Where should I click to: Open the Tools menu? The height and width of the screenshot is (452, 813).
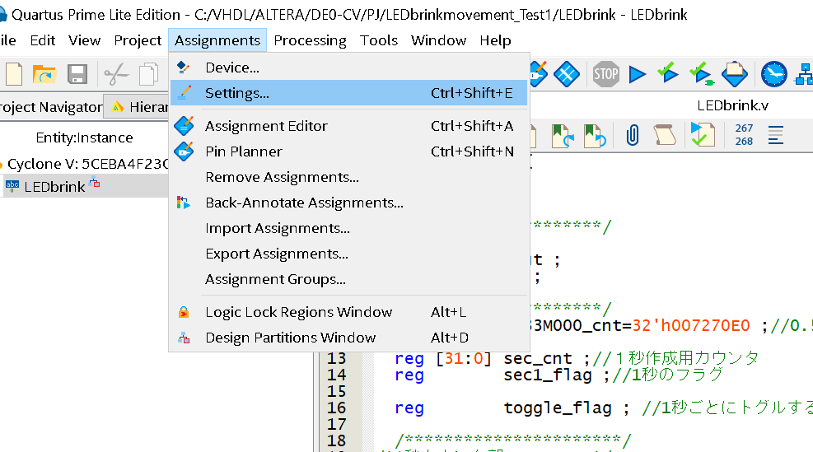point(379,40)
